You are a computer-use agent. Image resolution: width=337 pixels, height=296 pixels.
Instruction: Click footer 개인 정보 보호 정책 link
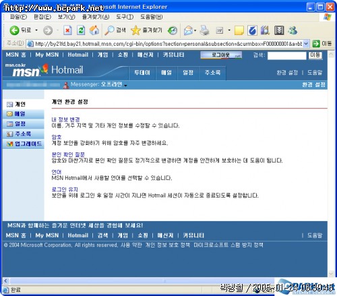click(x=168, y=245)
